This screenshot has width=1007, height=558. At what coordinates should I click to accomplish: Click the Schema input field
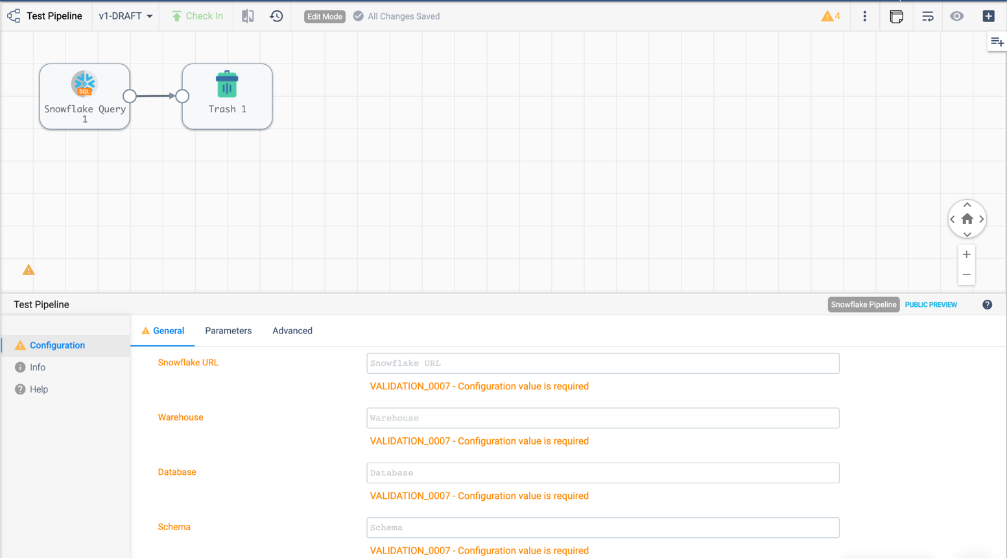[603, 528]
